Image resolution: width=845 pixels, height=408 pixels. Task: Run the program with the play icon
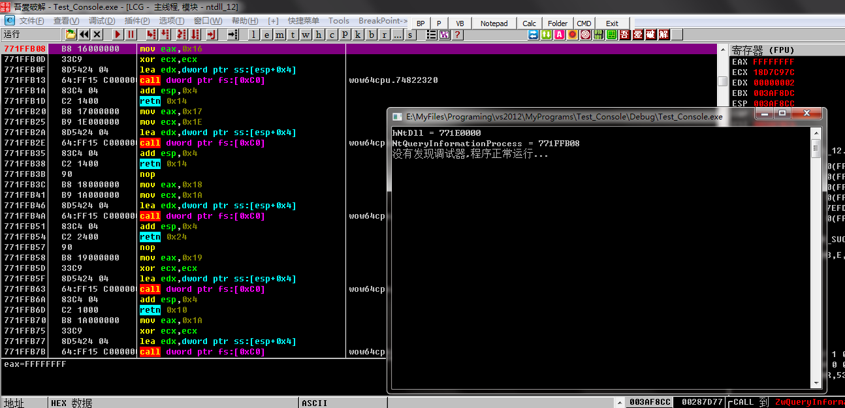[118, 34]
